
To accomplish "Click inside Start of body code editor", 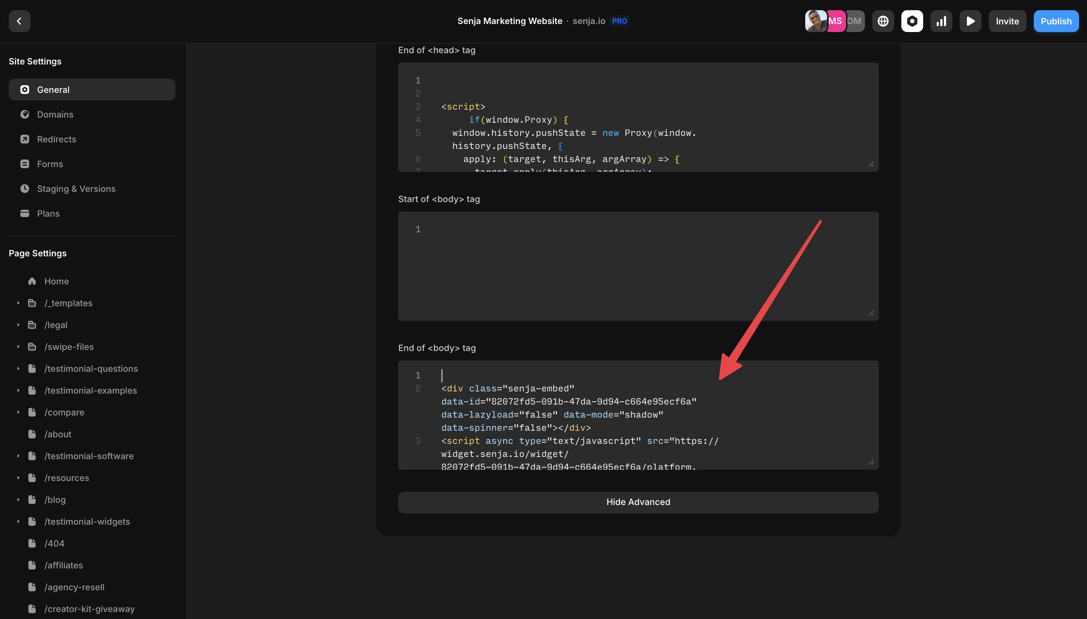I will pyautogui.click(x=638, y=266).
